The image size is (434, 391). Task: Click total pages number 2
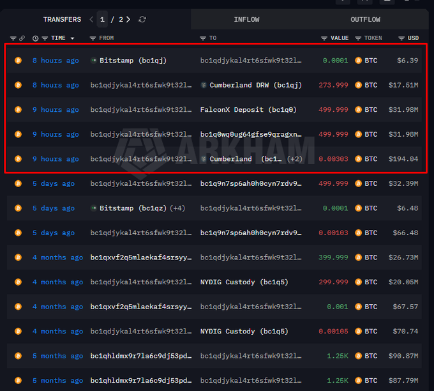click(x=121, y=19)
